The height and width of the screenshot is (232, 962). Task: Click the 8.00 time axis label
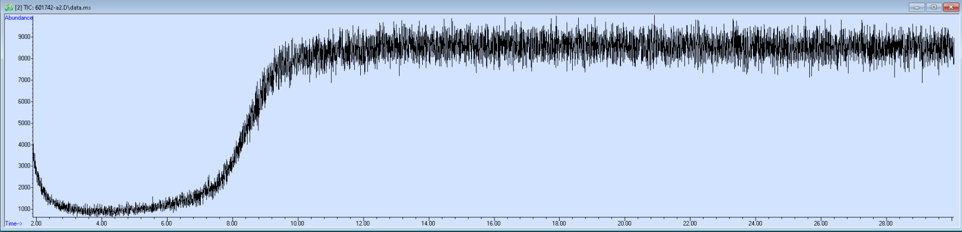click(x=232, y=224)
